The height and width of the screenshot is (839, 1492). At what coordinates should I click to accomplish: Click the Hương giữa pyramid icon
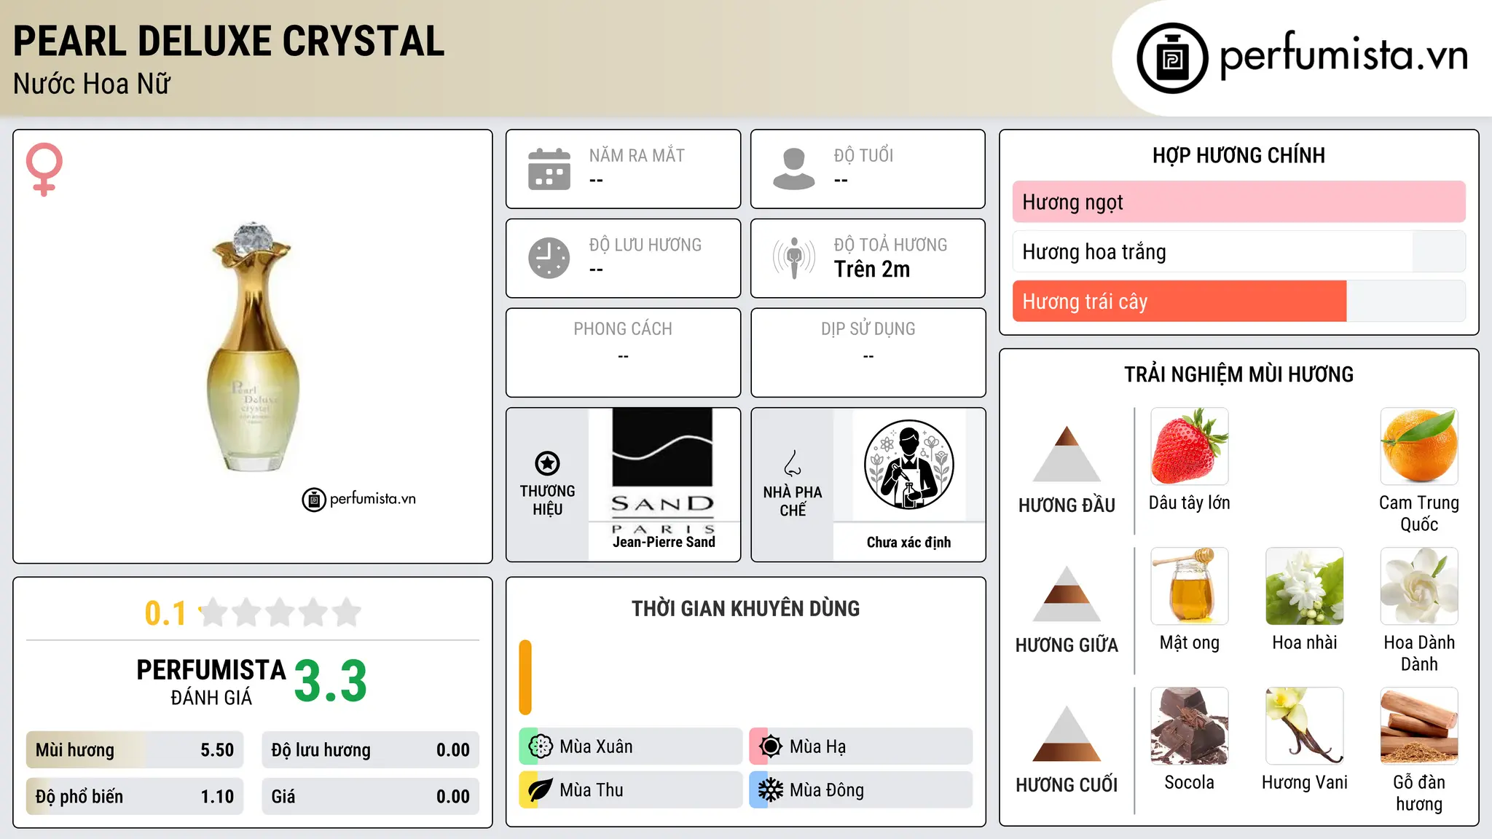click(1067, 594)
